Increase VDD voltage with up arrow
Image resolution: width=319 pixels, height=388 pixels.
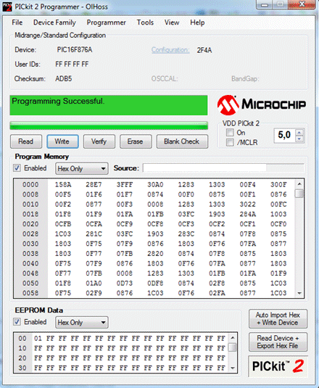[x=299, y=133]
